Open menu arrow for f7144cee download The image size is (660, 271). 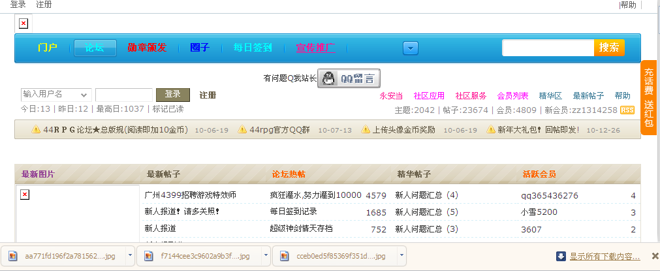coord(266,255)
